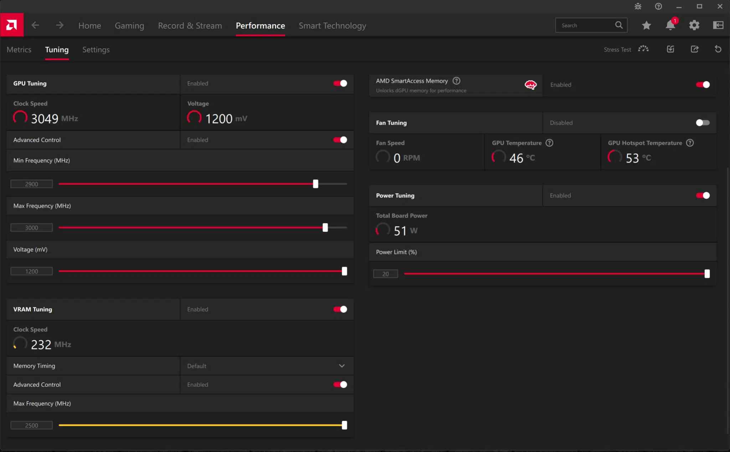Screen dimensions: 730x452
Task: Click Power Limit value box 20
Action: (x=385, y=274)
